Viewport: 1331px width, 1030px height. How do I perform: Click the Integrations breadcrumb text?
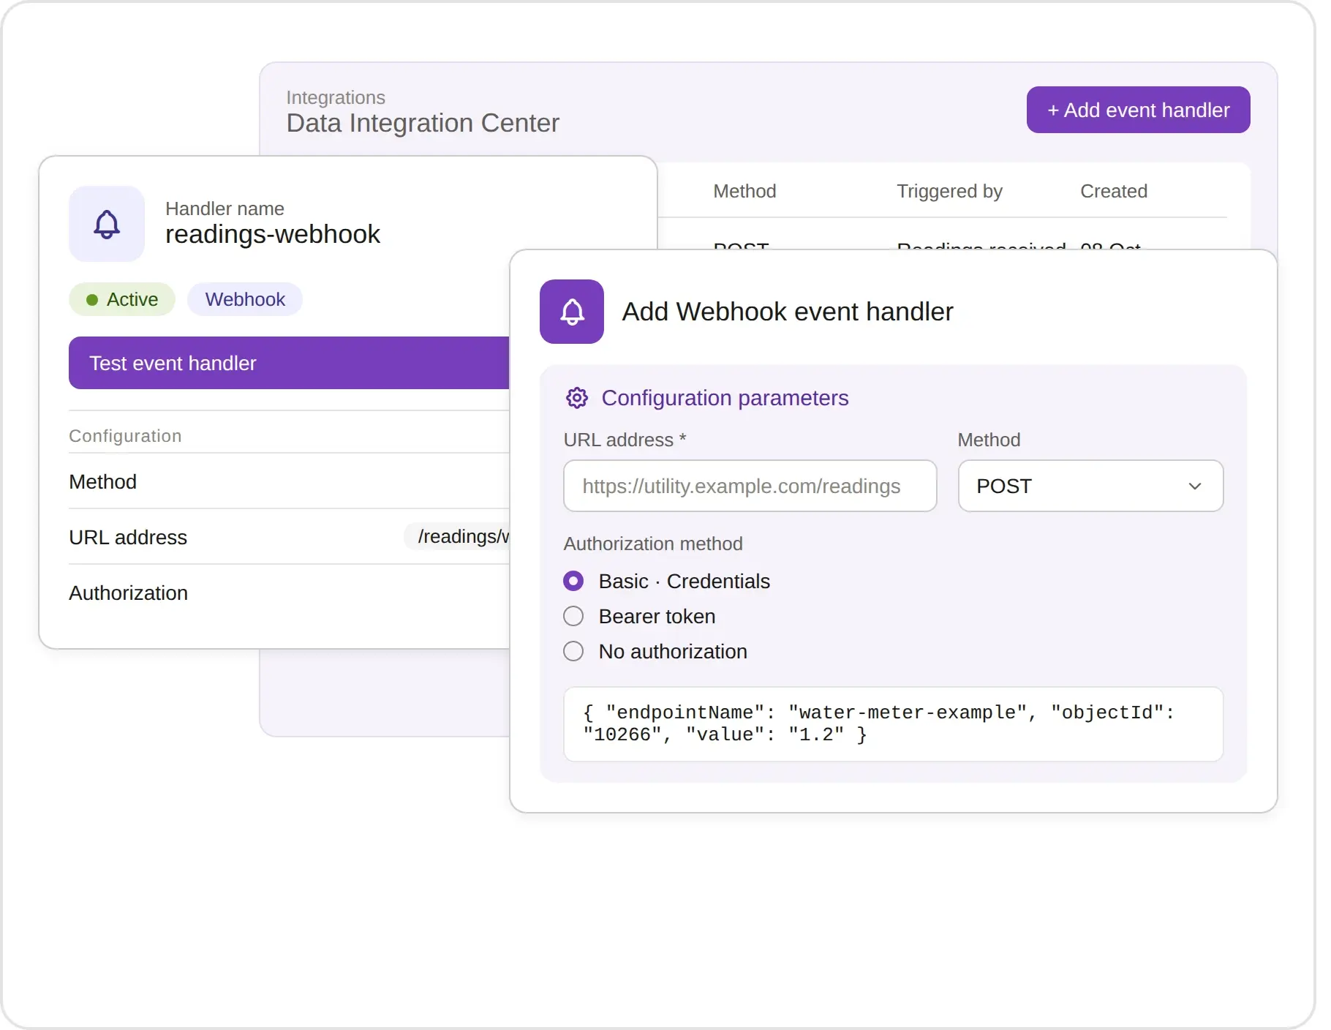[x=336, y=97]
